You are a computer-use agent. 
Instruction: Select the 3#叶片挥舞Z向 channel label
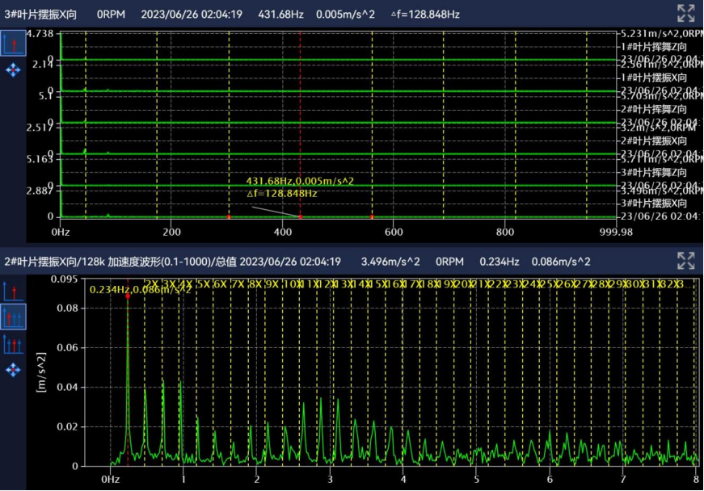pyautogui.click(x=653, y=171)
